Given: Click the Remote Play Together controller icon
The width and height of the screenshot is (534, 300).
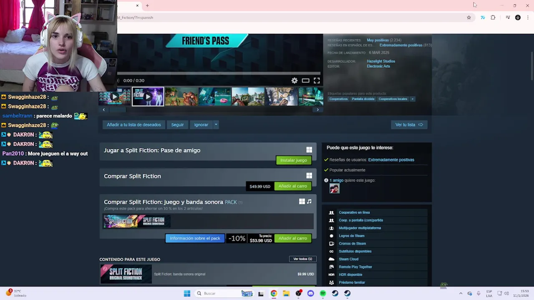Looking at the screenshot, I should tap(332, 267).
